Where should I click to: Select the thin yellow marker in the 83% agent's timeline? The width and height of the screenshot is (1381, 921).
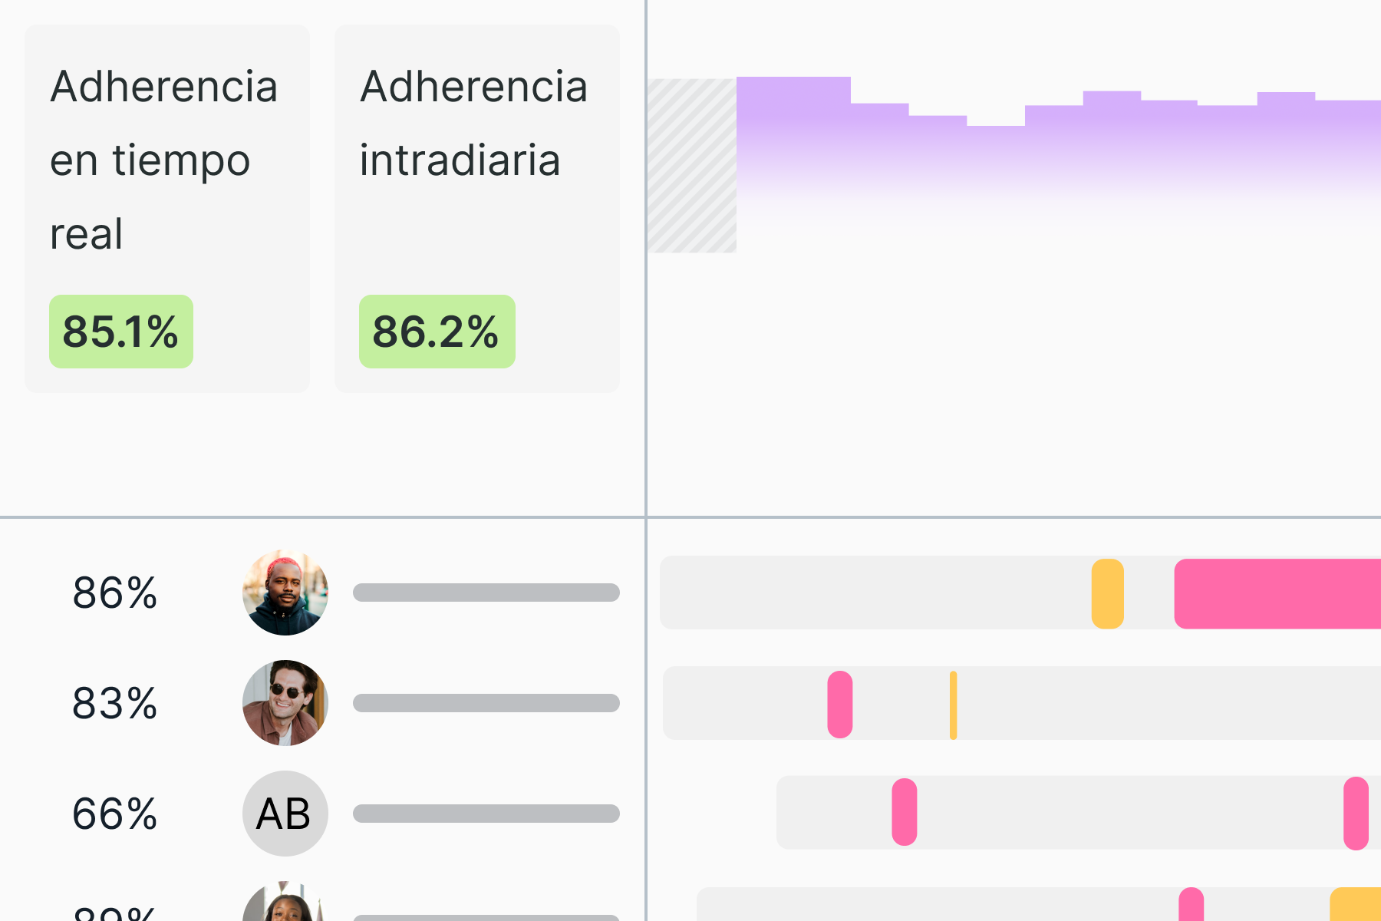[x=953, y=705]
